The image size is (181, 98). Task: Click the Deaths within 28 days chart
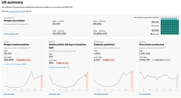(x=68, y=81)
